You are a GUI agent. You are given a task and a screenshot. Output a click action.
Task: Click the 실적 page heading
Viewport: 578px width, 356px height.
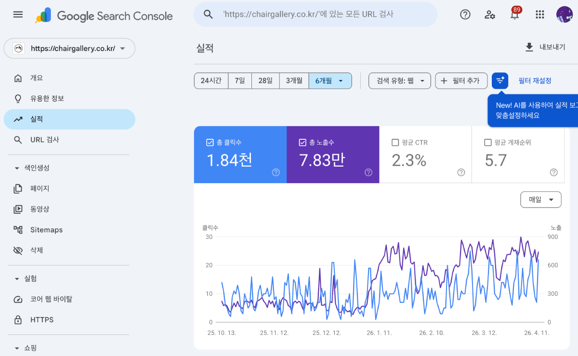[205, 48]
